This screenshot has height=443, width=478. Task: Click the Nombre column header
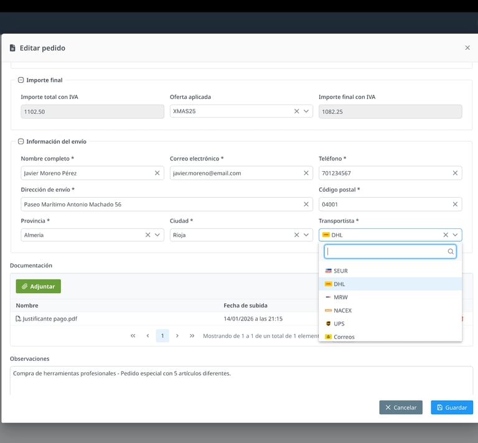pyautogui.click(x=27, y=305)
